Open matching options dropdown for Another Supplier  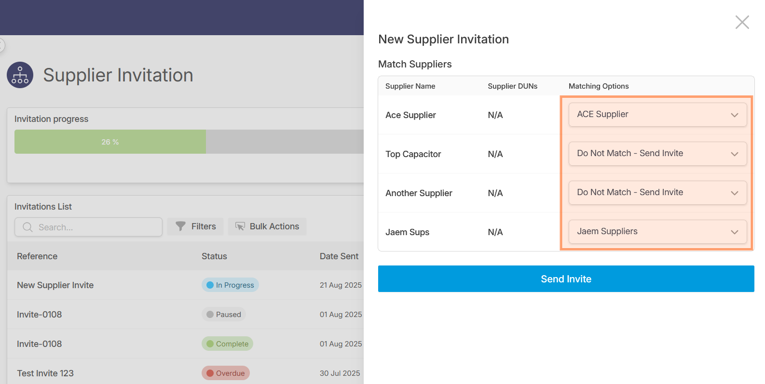click(x=657, y=193)
